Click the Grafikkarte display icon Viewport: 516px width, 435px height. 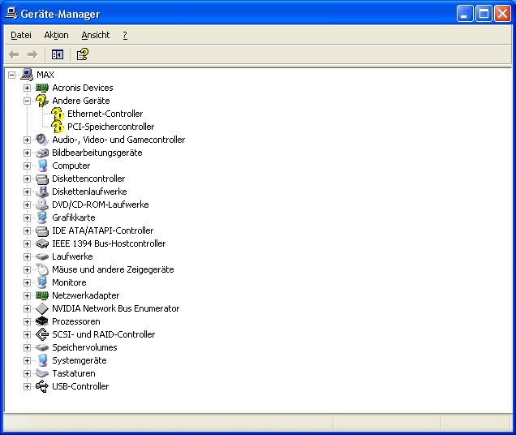(x=42, y=217)
